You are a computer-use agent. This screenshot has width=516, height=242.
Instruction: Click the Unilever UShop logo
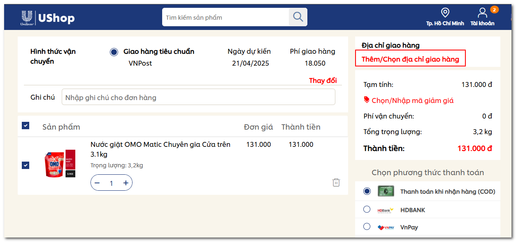click(x=48, y=18)
